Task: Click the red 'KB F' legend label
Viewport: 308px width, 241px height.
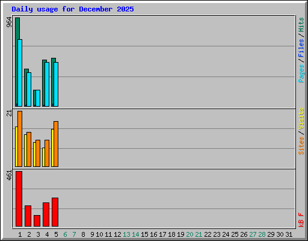Action: tap(301, 220)
